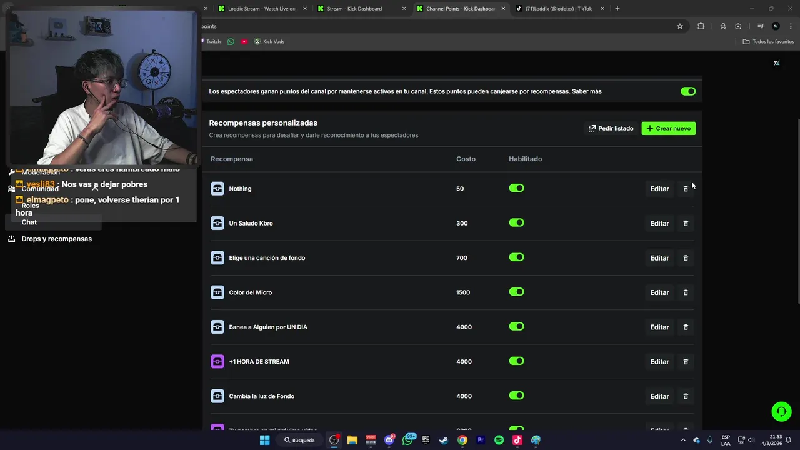
Task: Toggle Elige una canción de fondo off
Action: point(516,257)
